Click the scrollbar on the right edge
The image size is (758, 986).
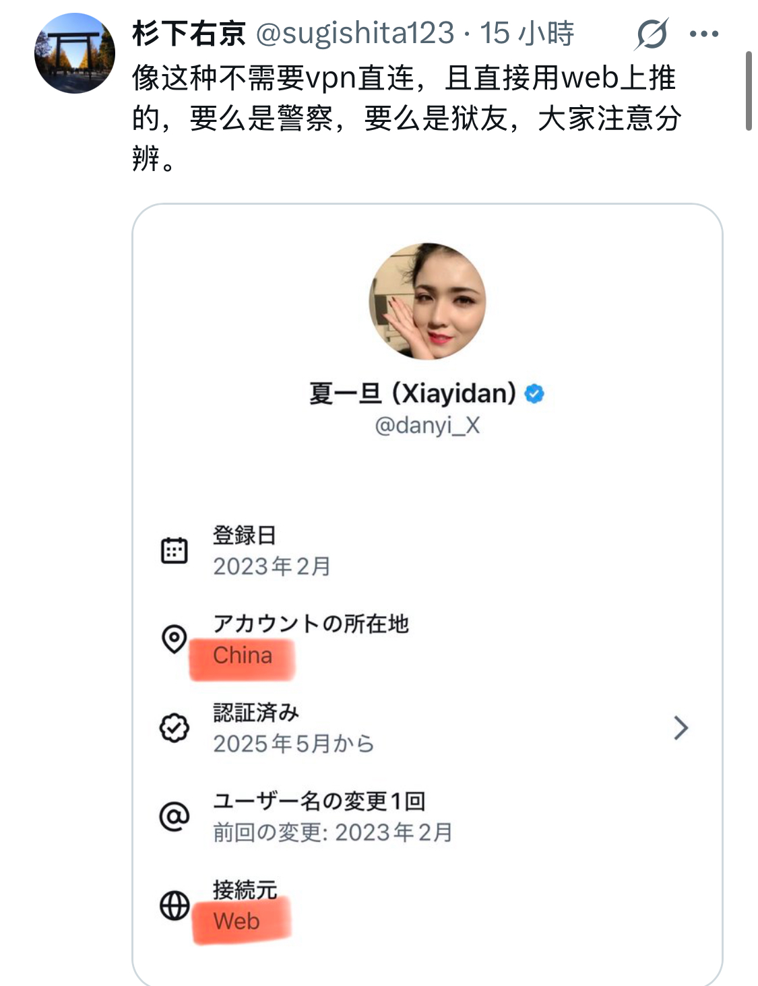[x=749, y=91]
